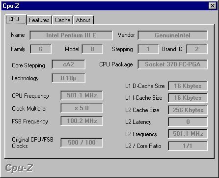Open the Cache tab

click(63, 20)
